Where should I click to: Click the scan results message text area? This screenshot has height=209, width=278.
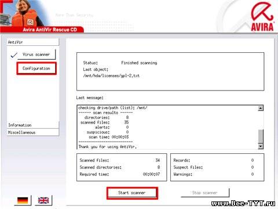point(167,127)
